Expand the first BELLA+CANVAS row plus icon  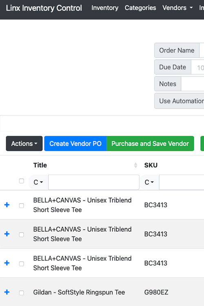point(7,205)
